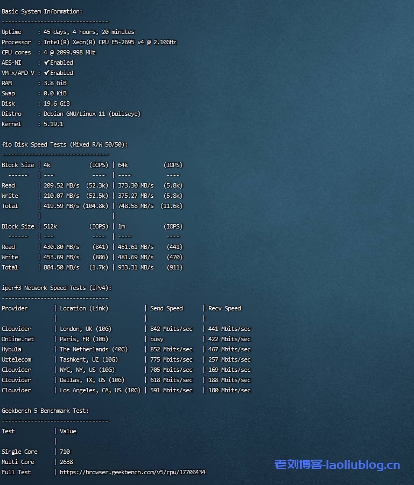Select CPU cores value '4 @ 2099.998 MHz'
This screenshot has height=485, width=414.
pos(69,52)
